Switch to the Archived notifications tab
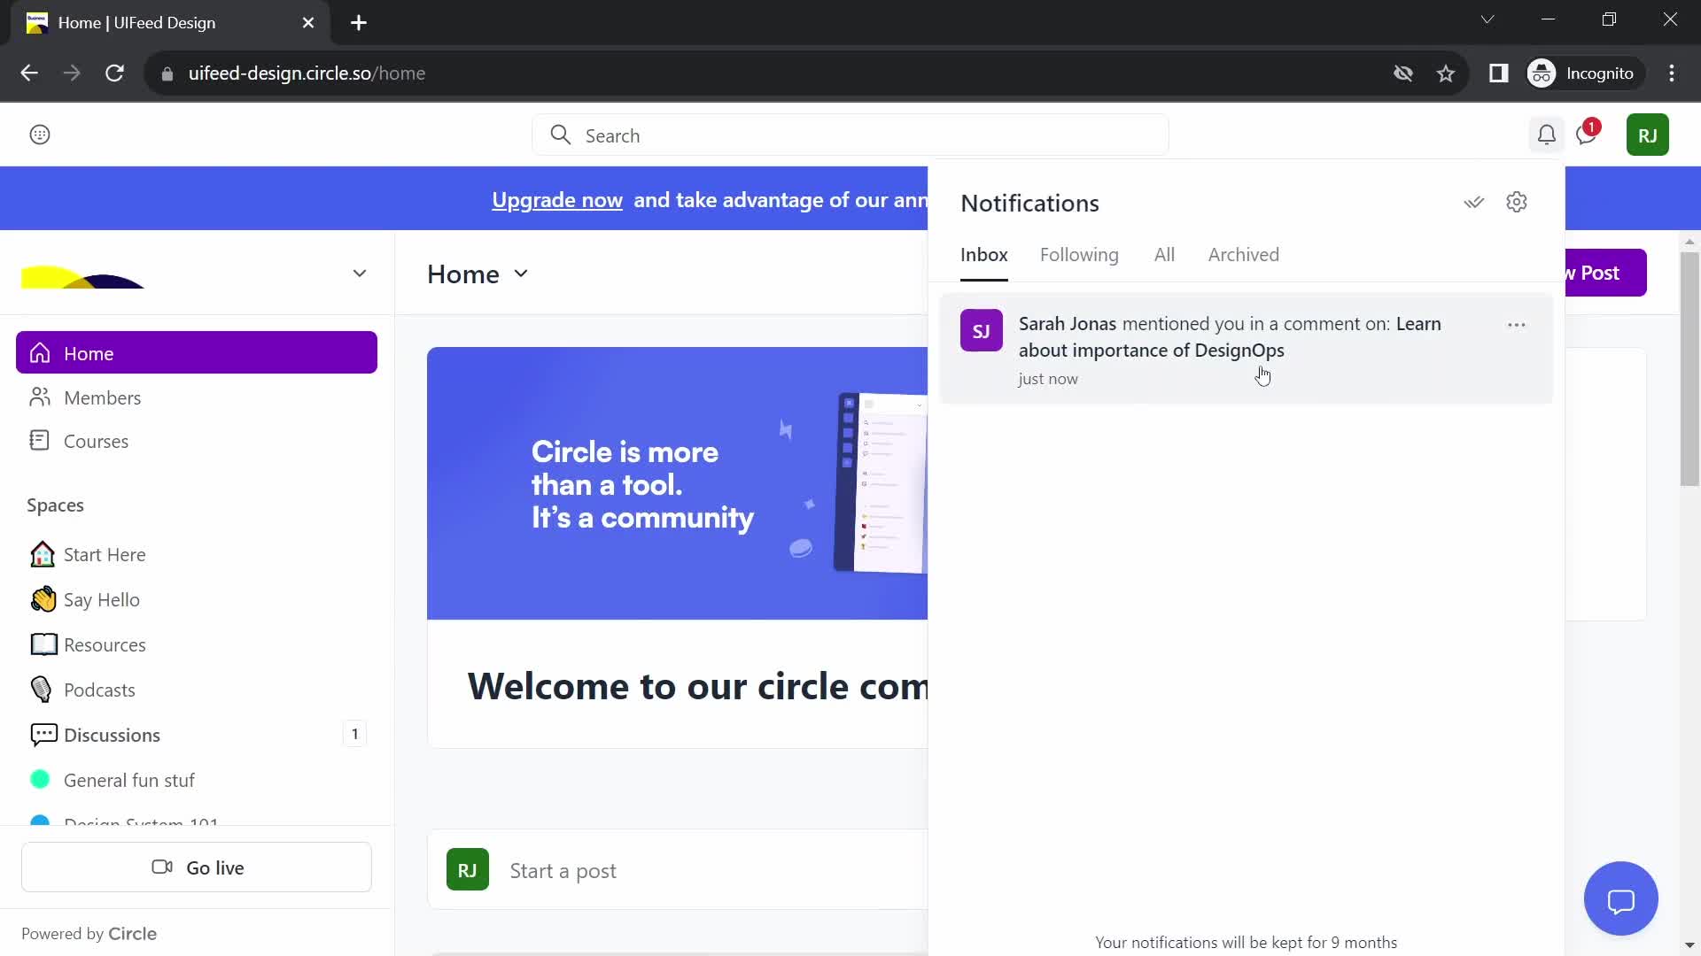 pos(1243,253)
